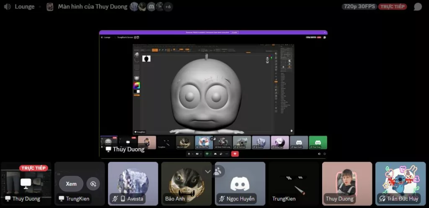Select Bảo Anh's participant tile

point(186,183)
